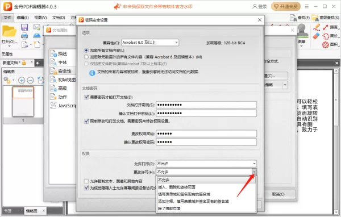Close the Password Security Settings dialog
The image size is (341, 217).
click(x=260, y=20)
